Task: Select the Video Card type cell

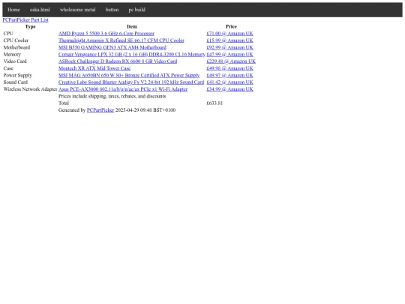Action: pos(15,62)
